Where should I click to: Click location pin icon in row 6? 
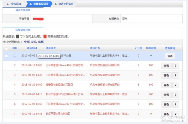click(175, 104)
